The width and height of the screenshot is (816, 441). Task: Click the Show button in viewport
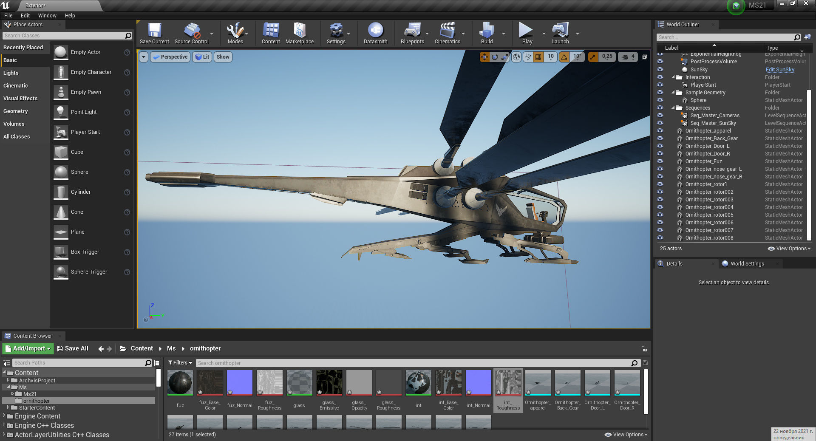tap(223, 57)
